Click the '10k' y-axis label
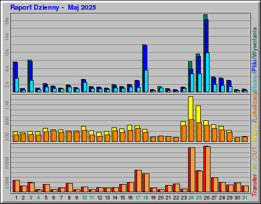The image size is (261, 204). [7, 53]
